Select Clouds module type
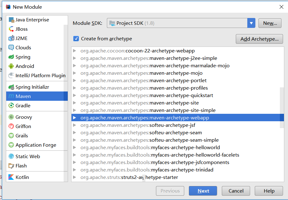288x200 pixels. pyautogui.click(x=37, y=48)
